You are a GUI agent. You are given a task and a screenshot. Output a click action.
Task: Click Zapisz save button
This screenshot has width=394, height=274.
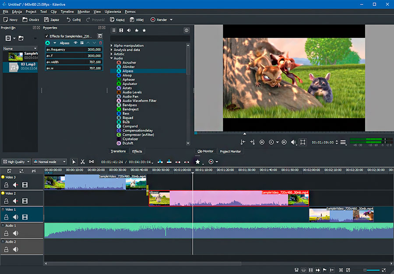click(x=52, y=20)
